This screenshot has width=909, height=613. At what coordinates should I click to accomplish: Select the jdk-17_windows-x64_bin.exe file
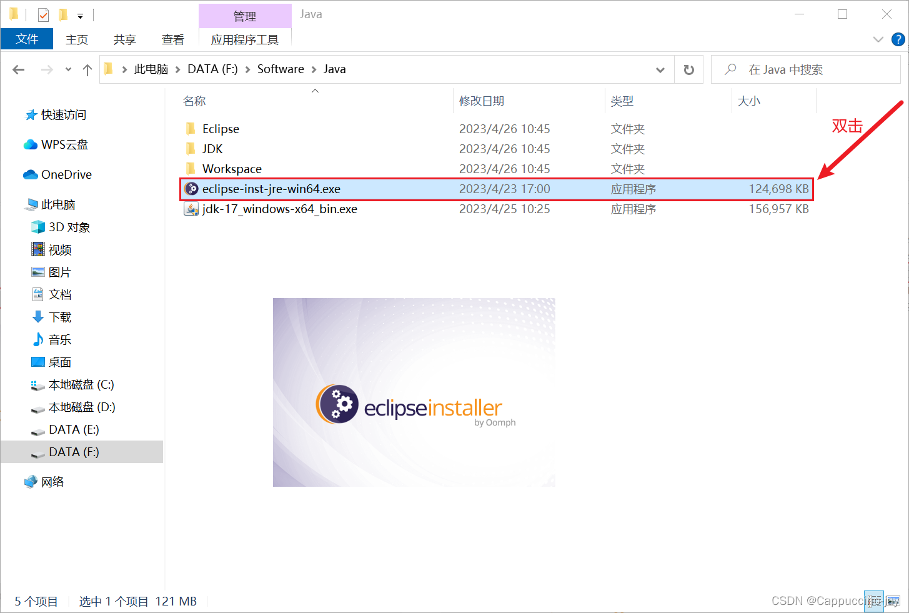(x=279, y=209)
